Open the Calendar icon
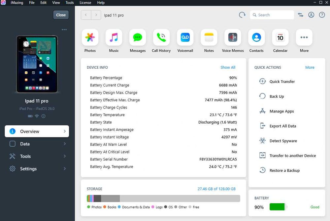 [280, 37]
